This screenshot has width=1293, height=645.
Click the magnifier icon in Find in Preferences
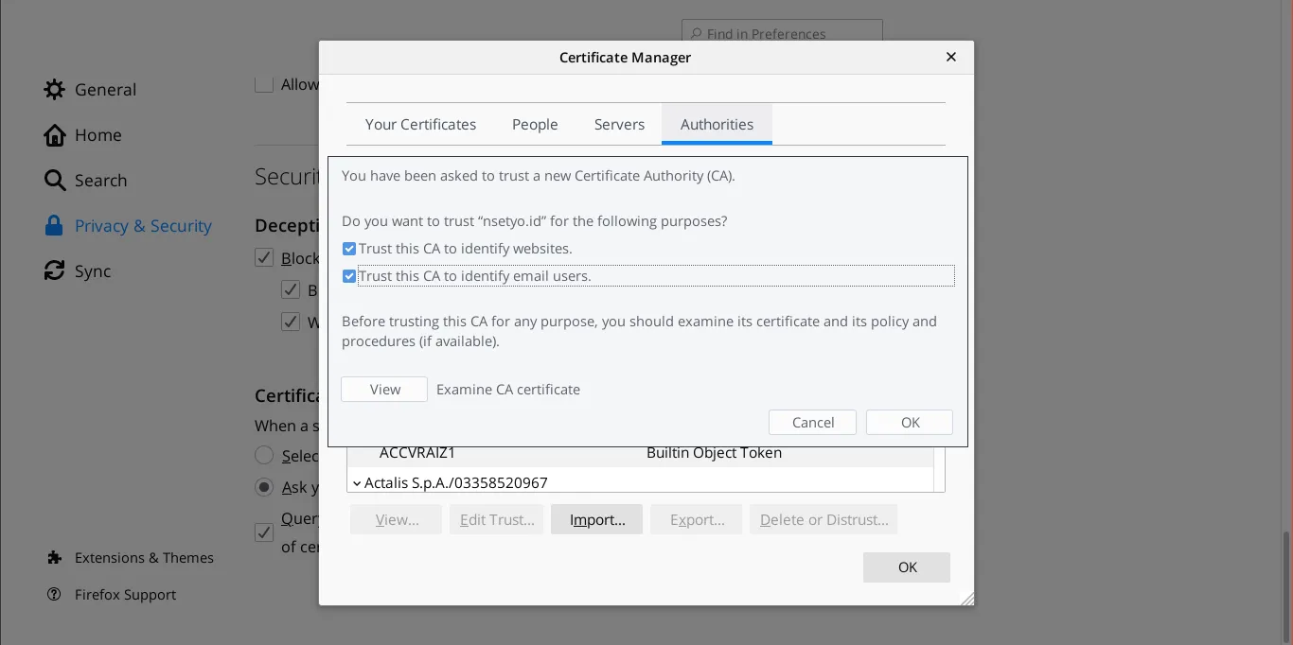point(695,34)
